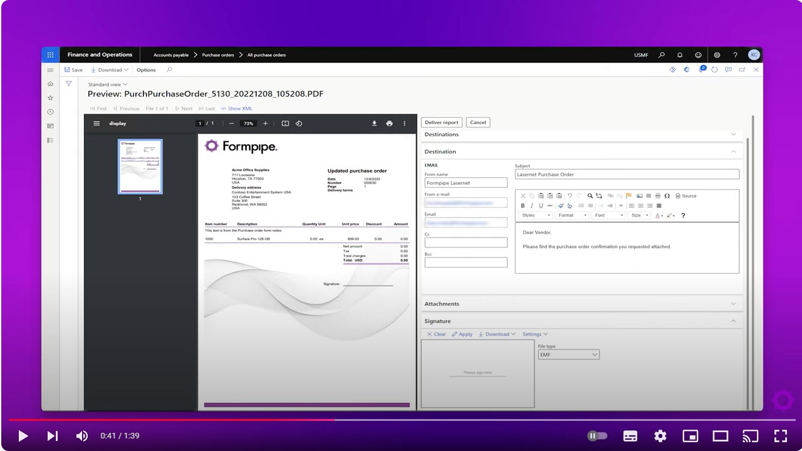Open PDF viewer more-actions menu

(x=404, y=123)
